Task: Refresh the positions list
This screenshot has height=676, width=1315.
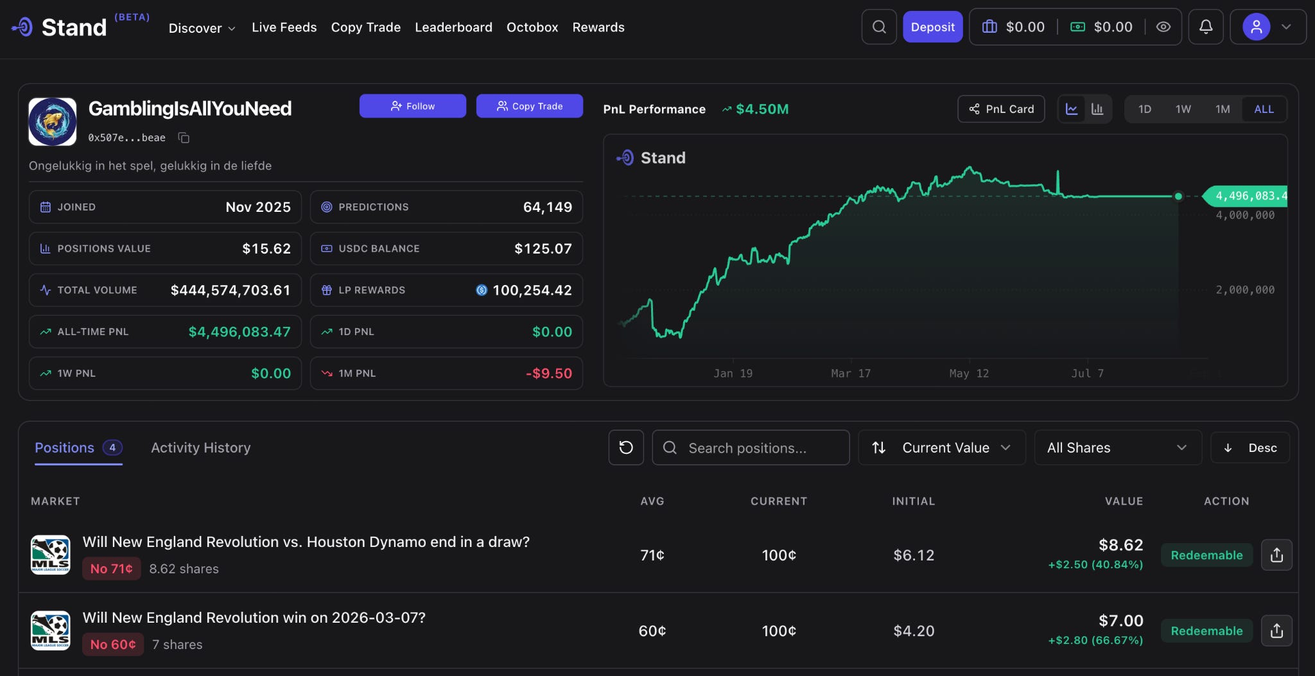Action: click(x=626, y=447)
